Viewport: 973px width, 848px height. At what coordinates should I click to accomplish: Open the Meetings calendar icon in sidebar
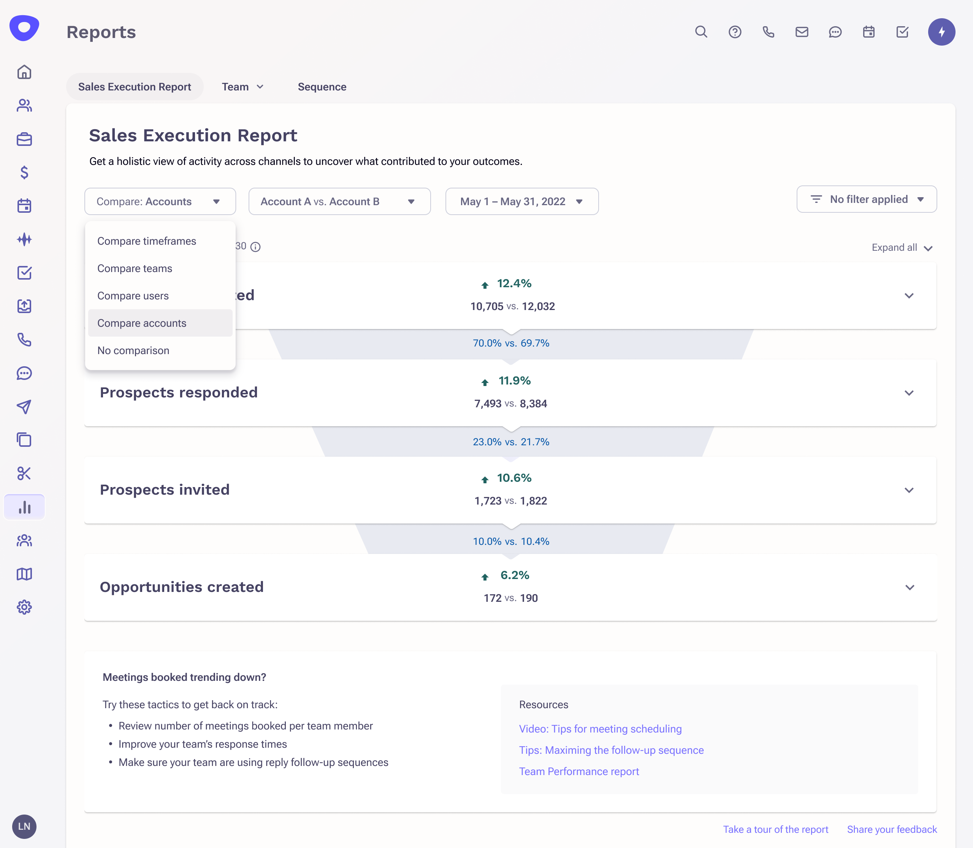24,206
